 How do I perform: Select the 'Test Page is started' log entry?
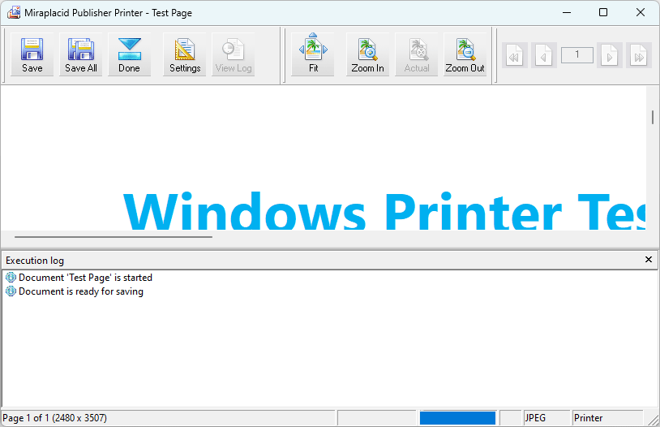click(x=85, y=278)
